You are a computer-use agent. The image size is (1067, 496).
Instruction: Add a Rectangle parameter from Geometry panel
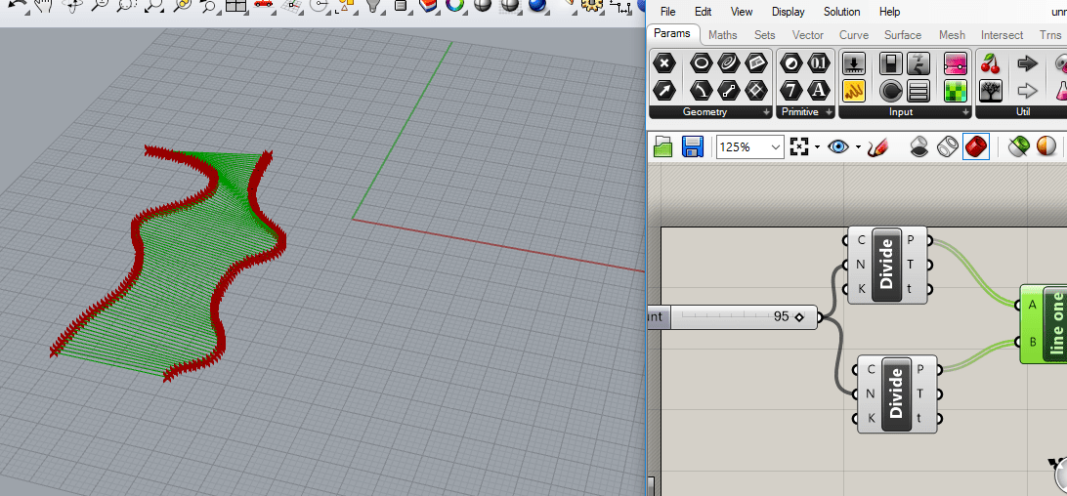tap(756, 64)
